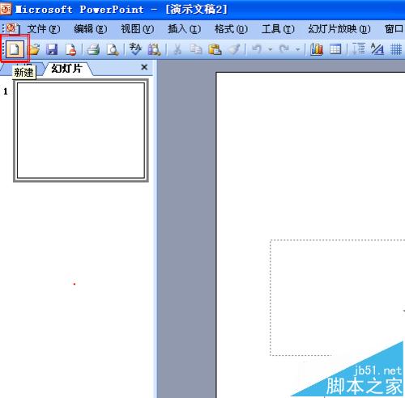
Task: Open the 文件(F) menu
Action: (44, 29)
